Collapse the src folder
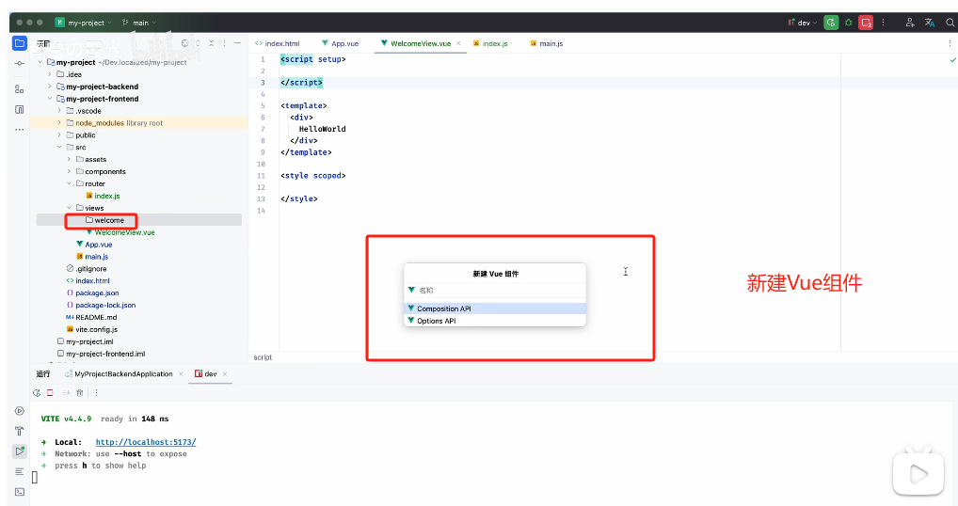The width and height of the screenshot is (958, 506). coord(59,147)
